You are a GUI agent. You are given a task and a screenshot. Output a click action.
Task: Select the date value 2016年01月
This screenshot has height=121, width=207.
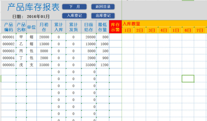(38, 17)
